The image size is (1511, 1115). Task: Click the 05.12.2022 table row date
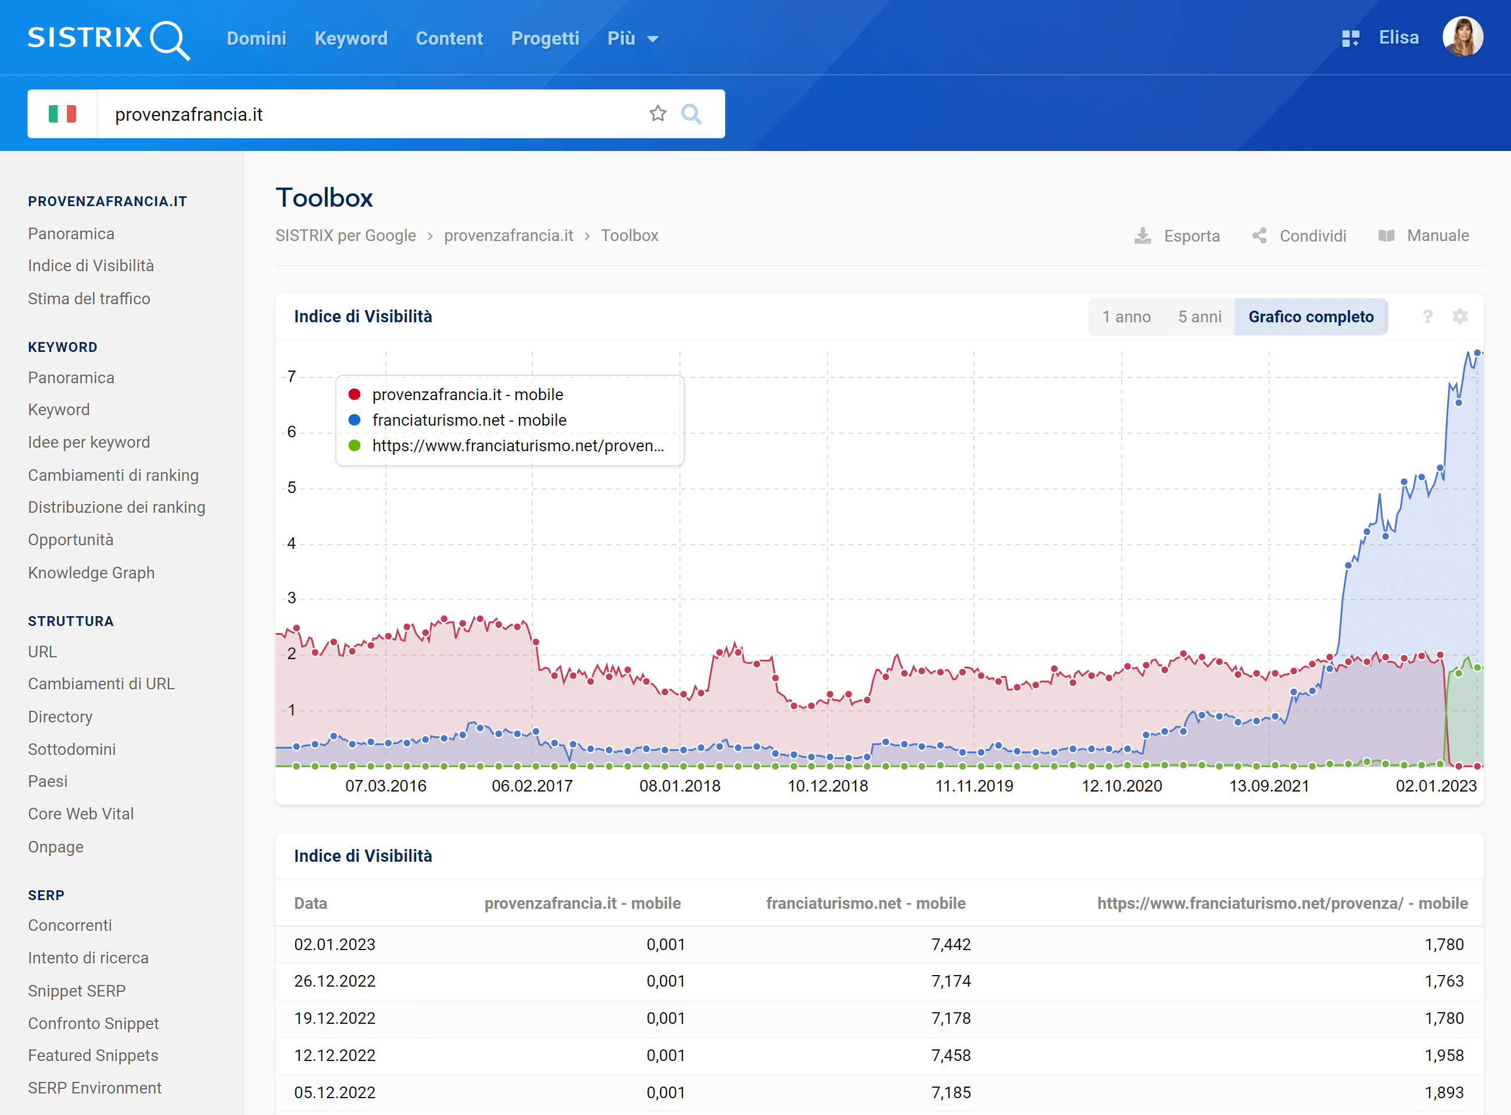(334, 1092)
